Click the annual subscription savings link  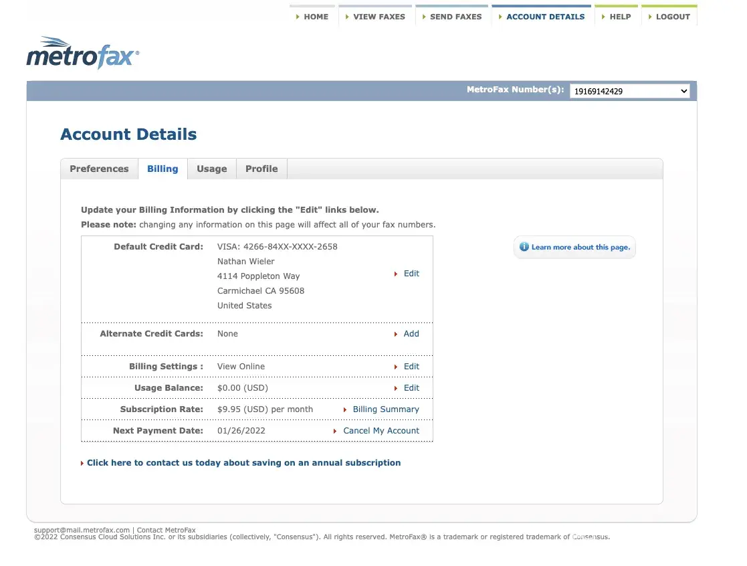[243, 463]
